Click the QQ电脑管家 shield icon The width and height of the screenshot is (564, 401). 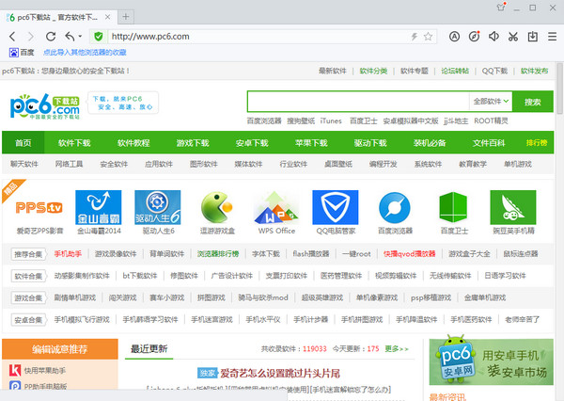(x=336, y=207)
